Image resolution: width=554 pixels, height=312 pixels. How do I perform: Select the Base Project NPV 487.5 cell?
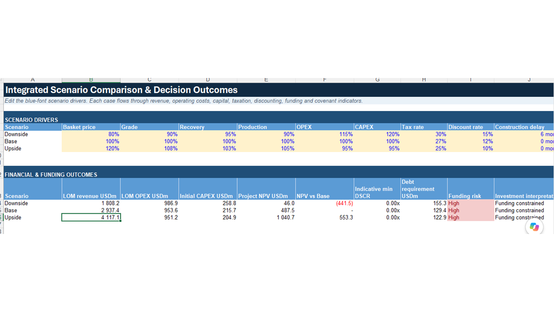[x=266, y=210]
